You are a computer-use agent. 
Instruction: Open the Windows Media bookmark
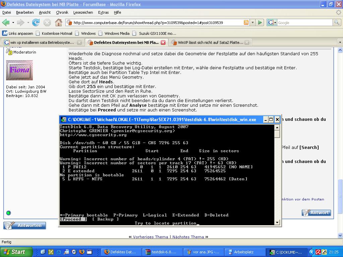pyautogui.click(x=114, y=33)
